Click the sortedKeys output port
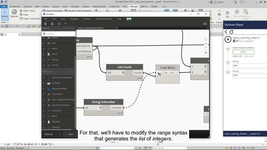Screen dimensions: 267x150 click(84, 51)
